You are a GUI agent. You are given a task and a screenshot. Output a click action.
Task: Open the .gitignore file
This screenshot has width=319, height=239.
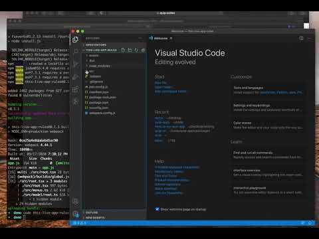point(115,82)
